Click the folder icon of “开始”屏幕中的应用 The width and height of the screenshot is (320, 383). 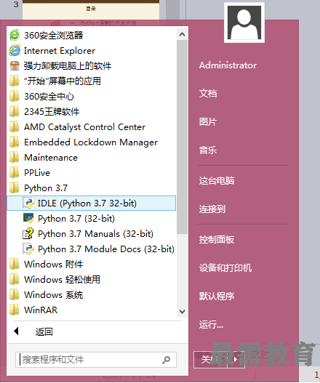(14, 81)
